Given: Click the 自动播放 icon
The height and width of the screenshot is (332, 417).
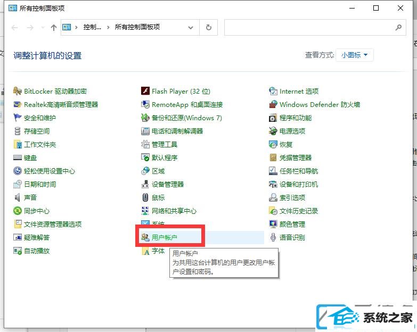Looking at the screenshot, I should tap(17, 251).
